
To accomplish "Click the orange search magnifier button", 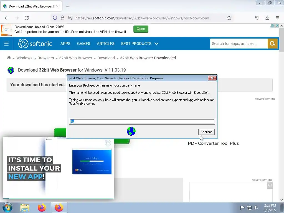I will pos(273,44).
